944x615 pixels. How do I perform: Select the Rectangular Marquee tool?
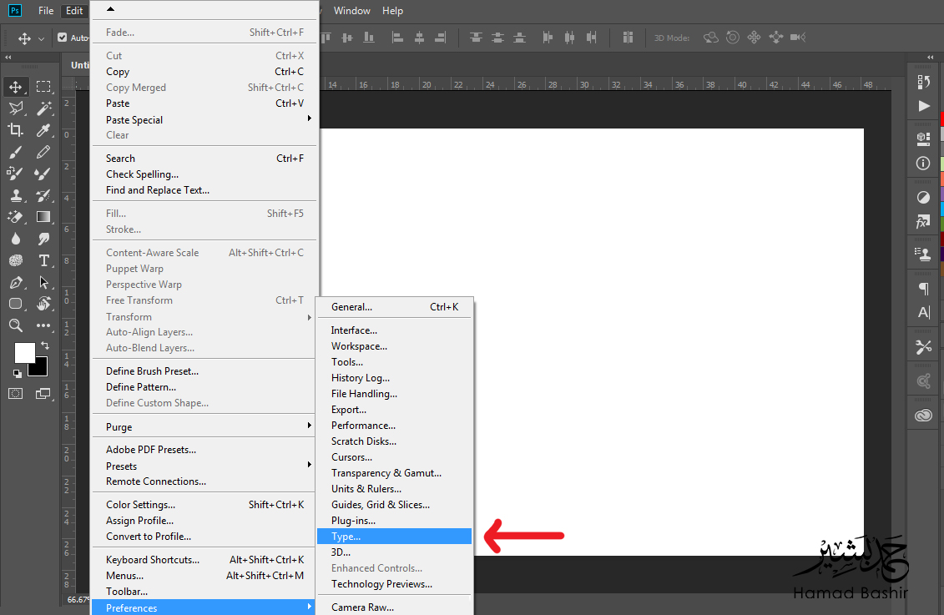click(x=43, y=88)
